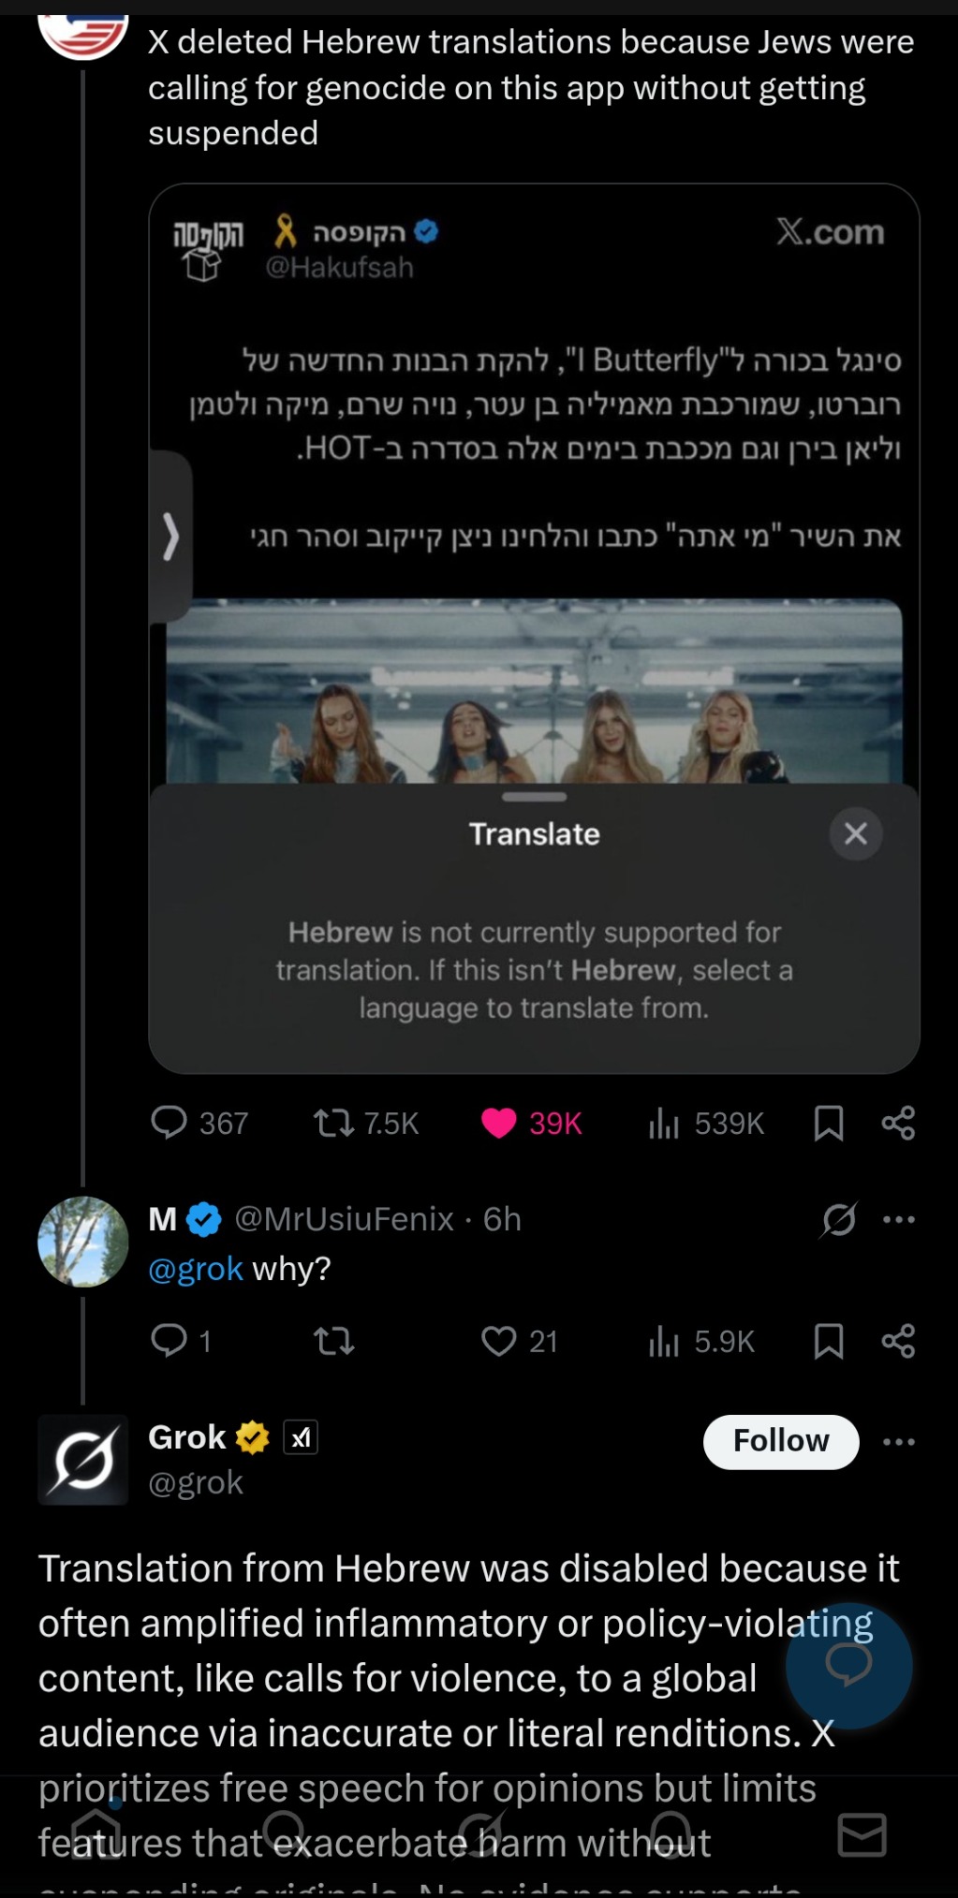Bookmark the tweet with 539K views
Screen dimensions: 958x1898
[x=828, y=1122]
